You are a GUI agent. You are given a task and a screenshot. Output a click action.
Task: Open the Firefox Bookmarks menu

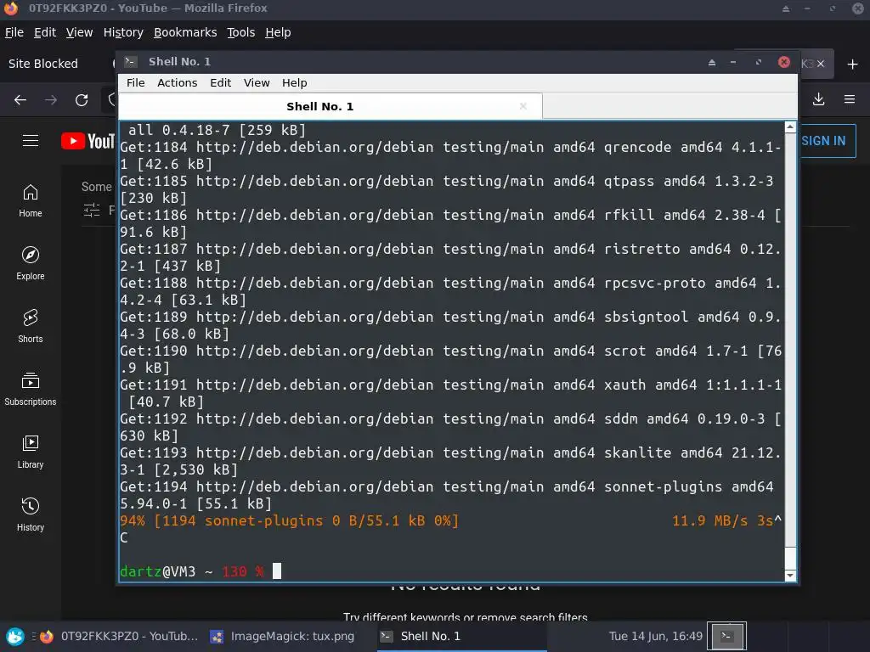tap(185, 32)
